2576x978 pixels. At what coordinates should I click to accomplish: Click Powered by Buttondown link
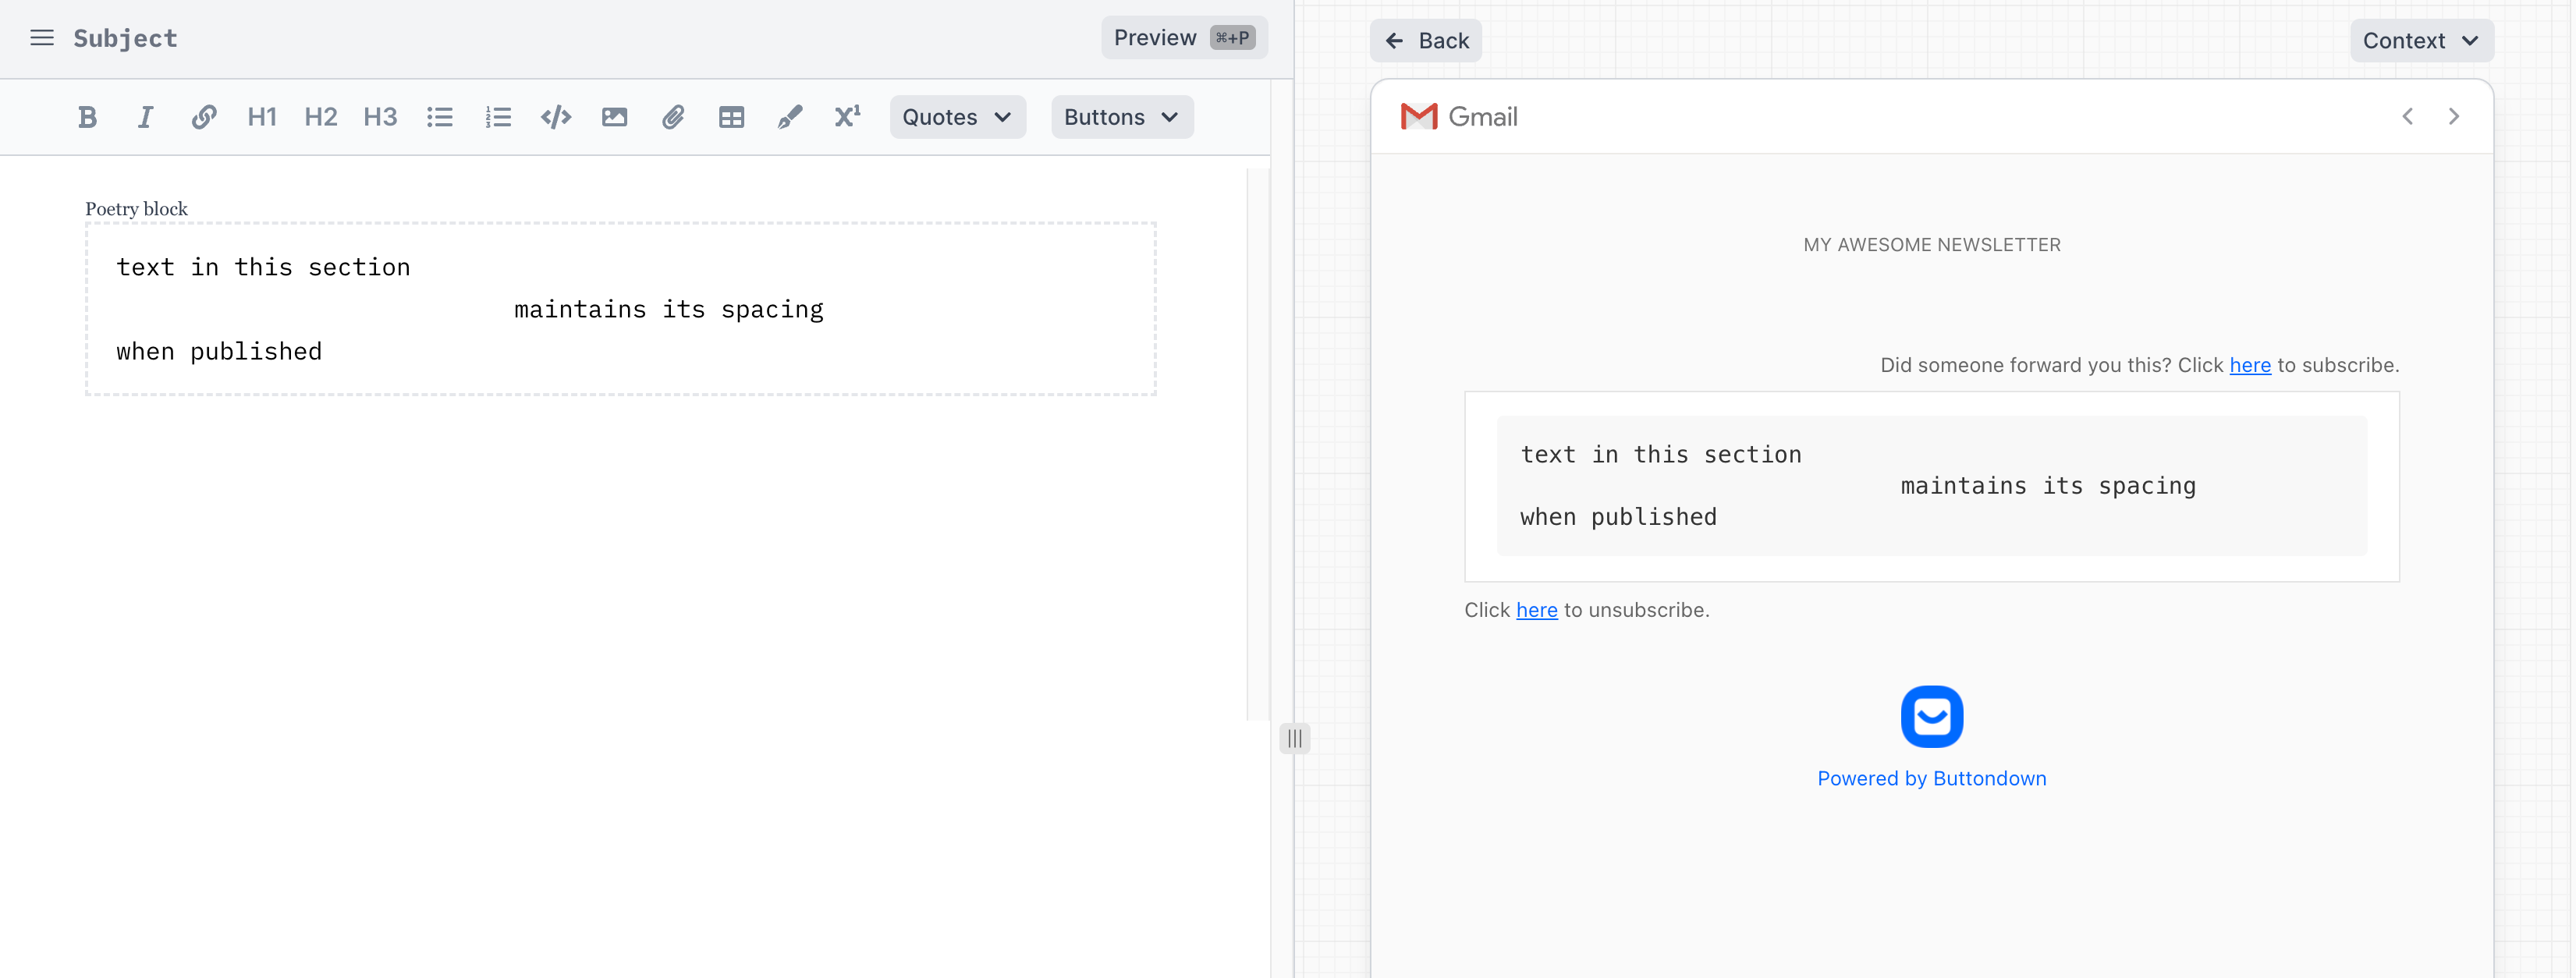pyautogui.click(x=1931, y=778)
